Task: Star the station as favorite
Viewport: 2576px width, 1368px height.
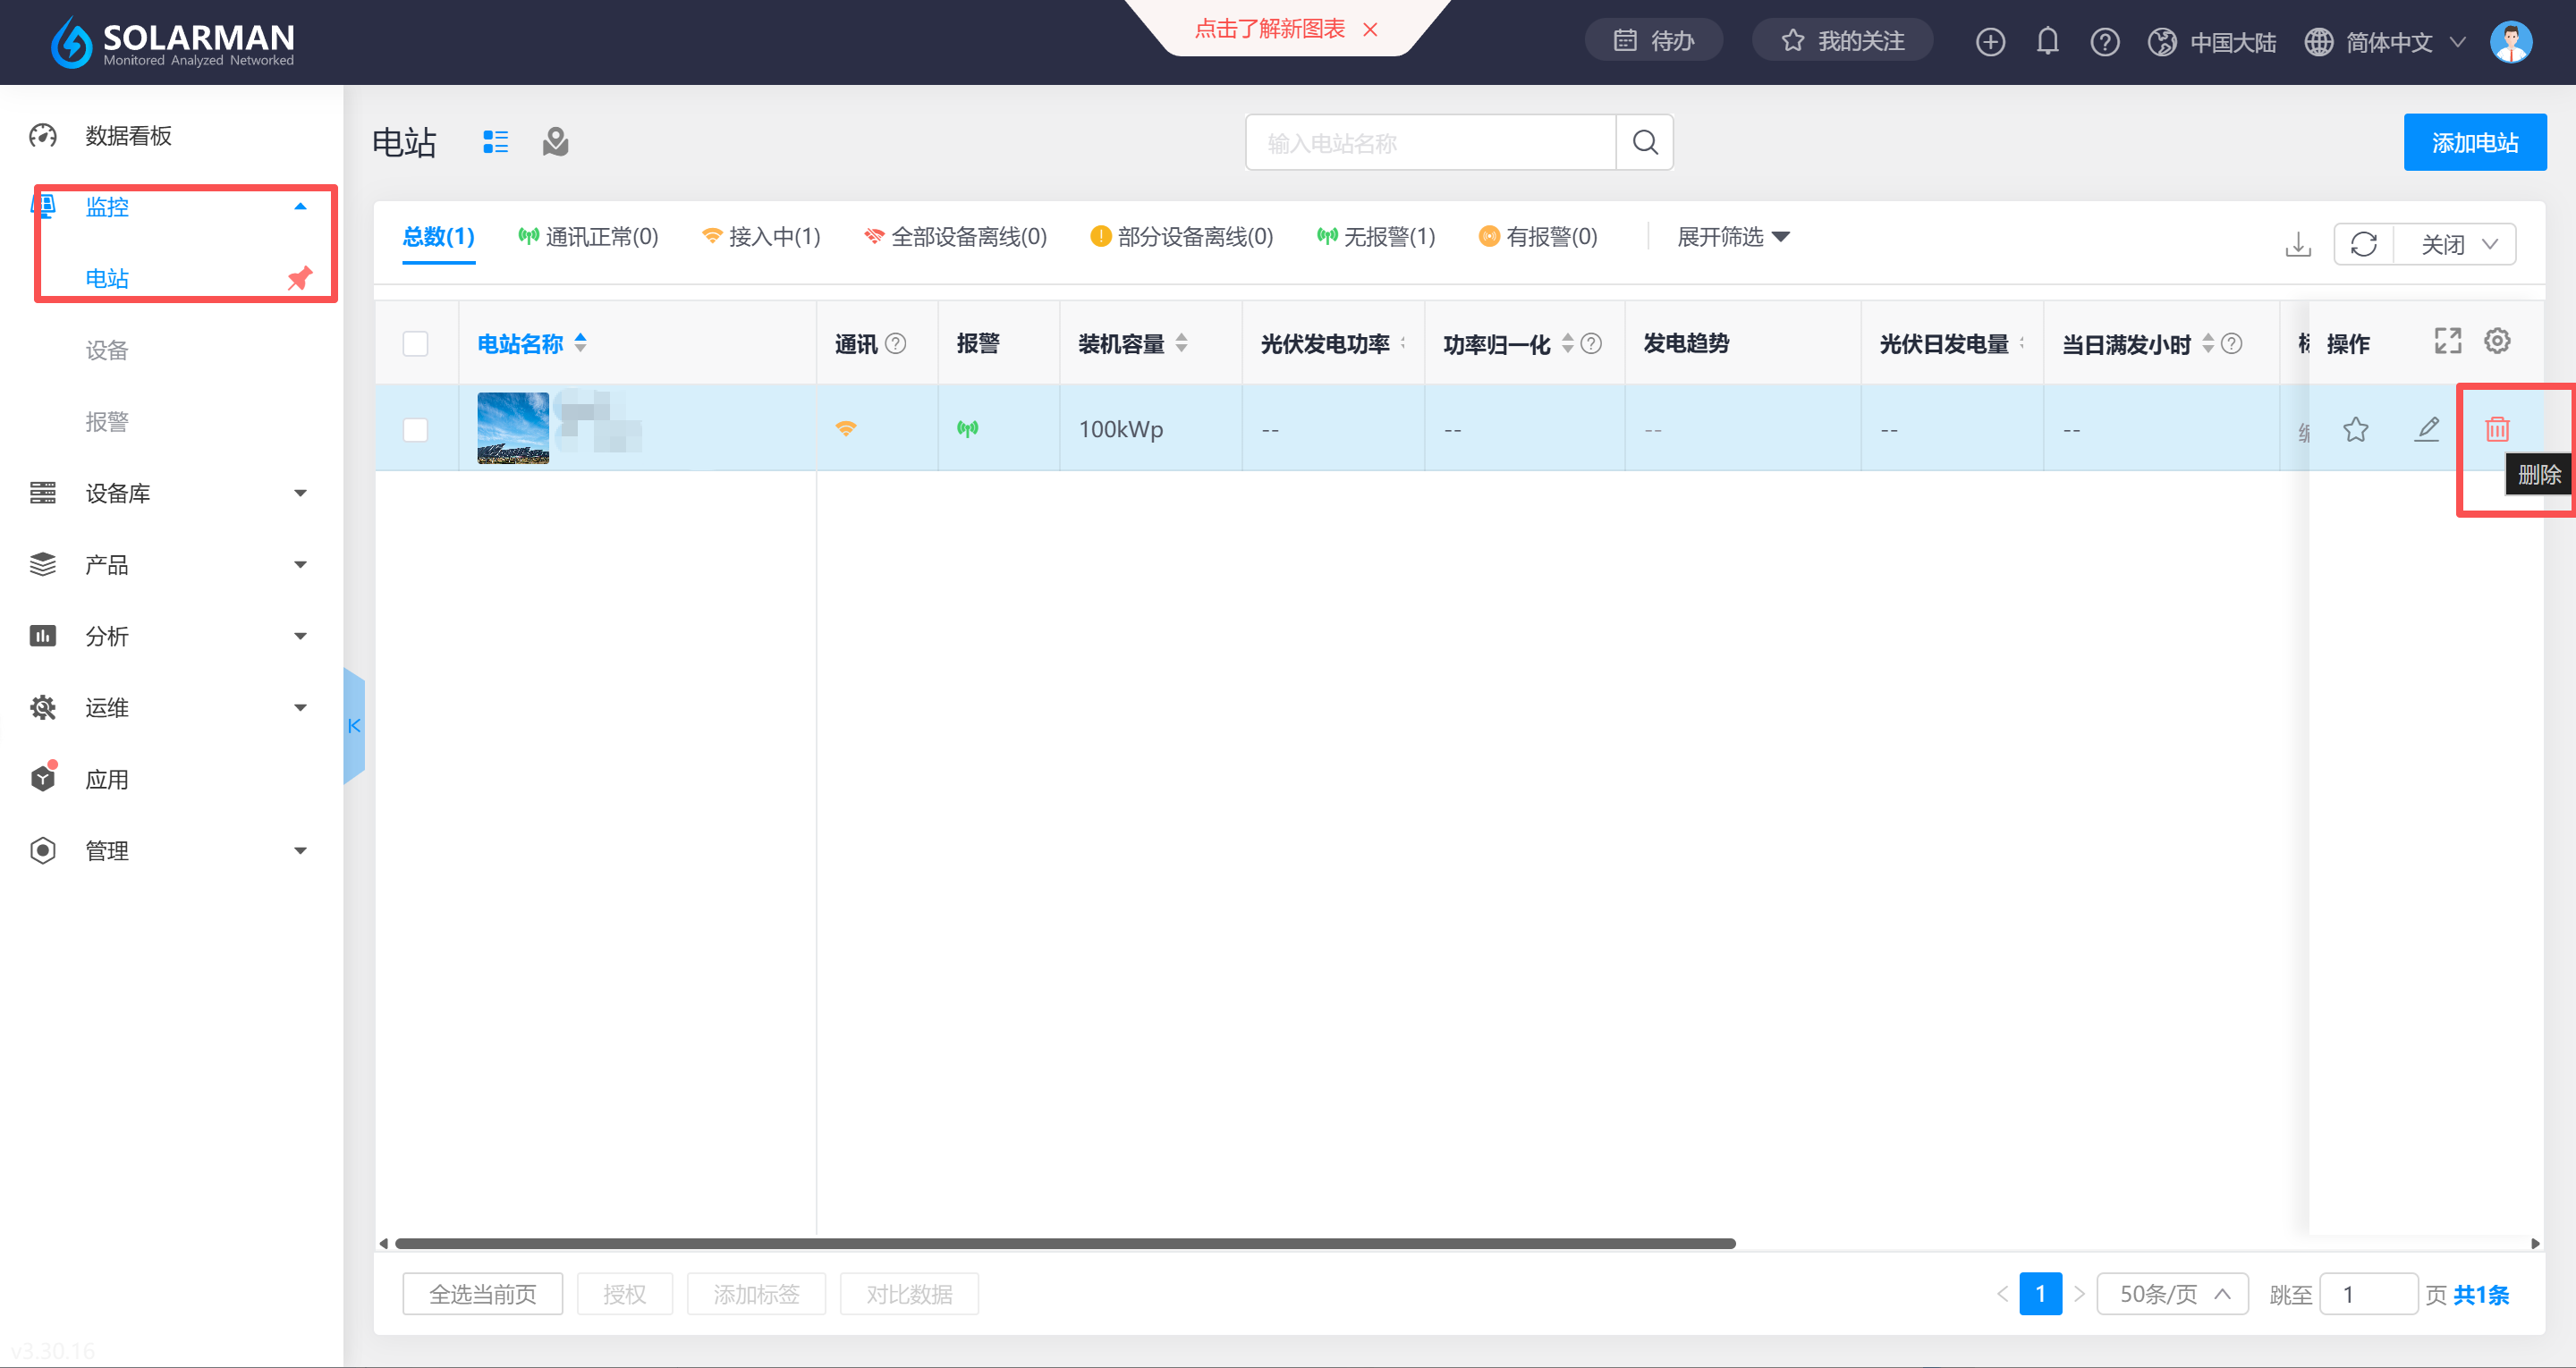Action: pyautogui.click(x=2355, y=429)
